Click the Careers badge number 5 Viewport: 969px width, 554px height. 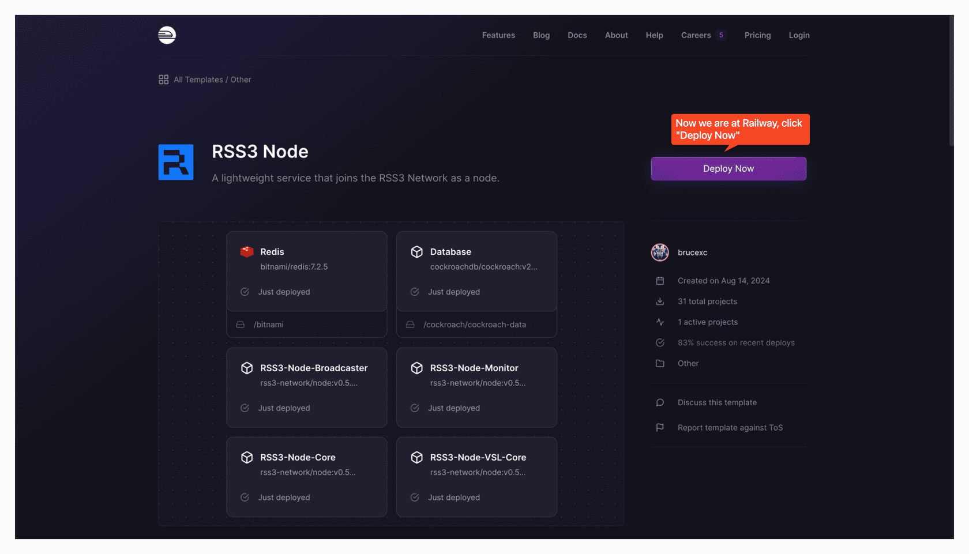click(x=721, y=35)
